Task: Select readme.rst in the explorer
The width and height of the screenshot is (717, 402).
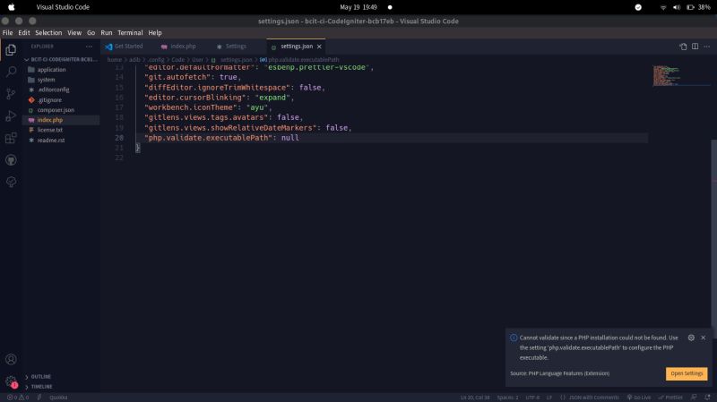Action: (61, 140)
